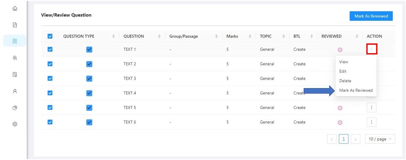The image size is (406, 160).
Task: Choose Mark As Reviewed from the action menu
Action: pos(356,91)
